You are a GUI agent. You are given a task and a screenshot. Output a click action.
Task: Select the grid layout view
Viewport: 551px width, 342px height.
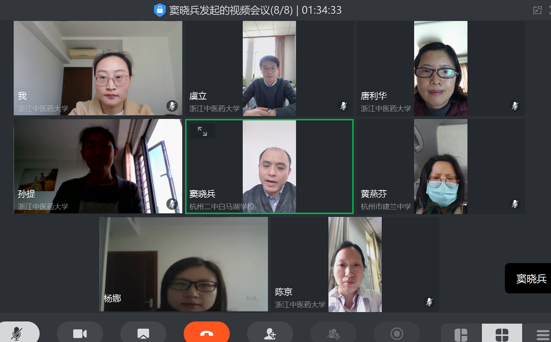pyautogui.click(x=502, y=334)
